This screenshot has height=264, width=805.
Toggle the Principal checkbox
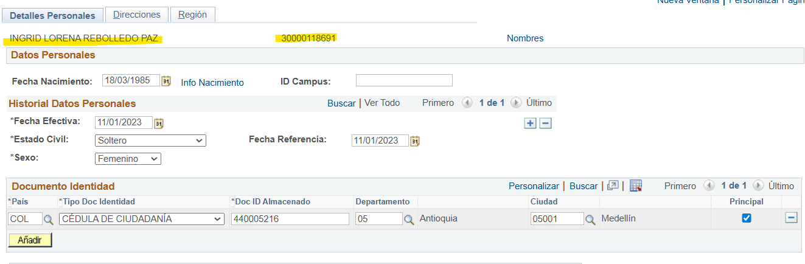point(747,218)
